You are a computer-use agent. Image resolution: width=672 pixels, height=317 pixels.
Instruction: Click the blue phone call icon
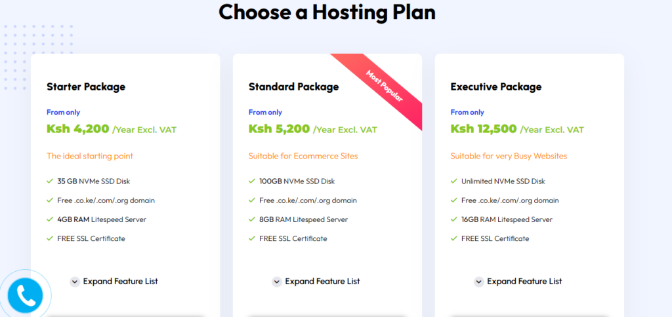26,295
